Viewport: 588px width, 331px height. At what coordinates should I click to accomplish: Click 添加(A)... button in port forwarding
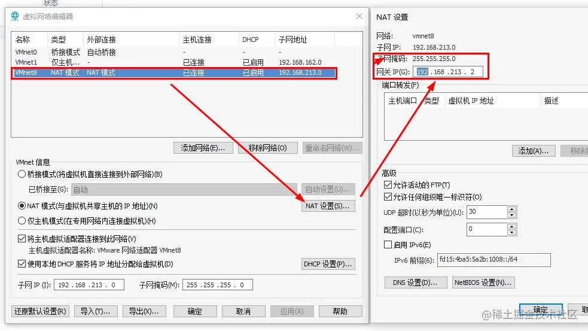[x=533, y=151]
